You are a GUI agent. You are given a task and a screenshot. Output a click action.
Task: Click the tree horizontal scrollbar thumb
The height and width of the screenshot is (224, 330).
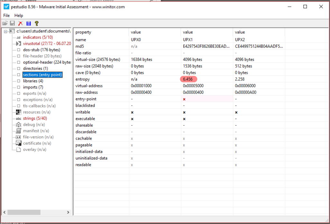coord(24,212)
